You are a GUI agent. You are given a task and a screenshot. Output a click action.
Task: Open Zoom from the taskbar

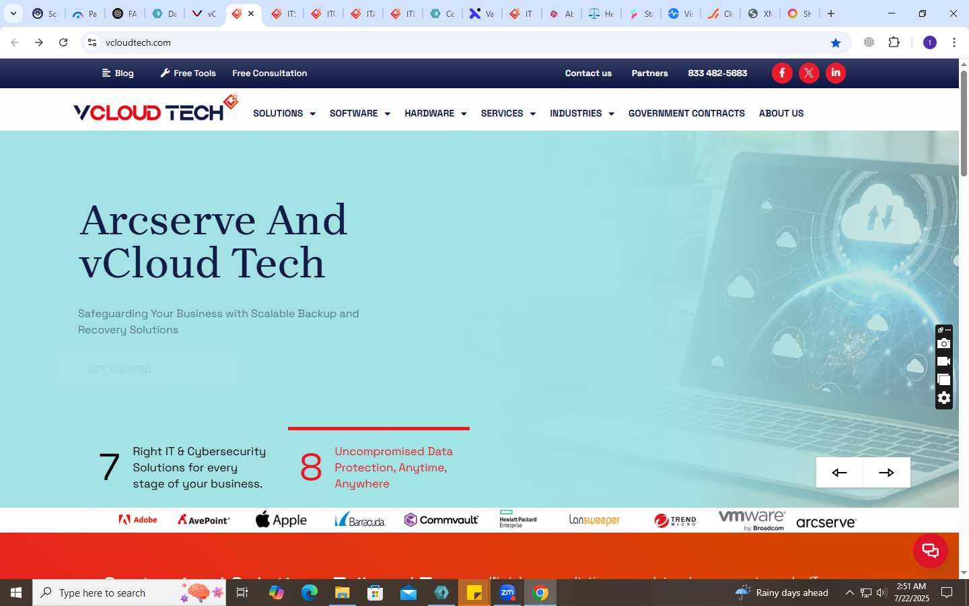click(507, 593)
